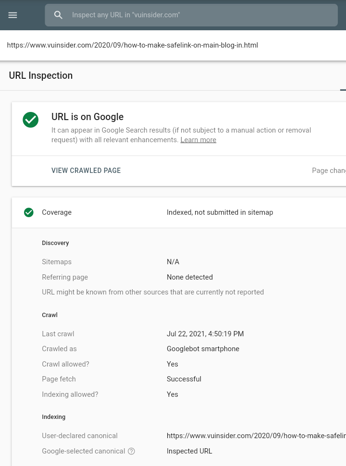The image size is (346, 466).
Task: Click Page fetch 'Successful' value
Action: 184,379
